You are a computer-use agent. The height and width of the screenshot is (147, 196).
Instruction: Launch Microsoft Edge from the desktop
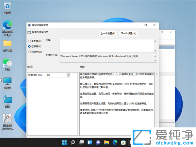pyautogui.click(x=8, y=28)
